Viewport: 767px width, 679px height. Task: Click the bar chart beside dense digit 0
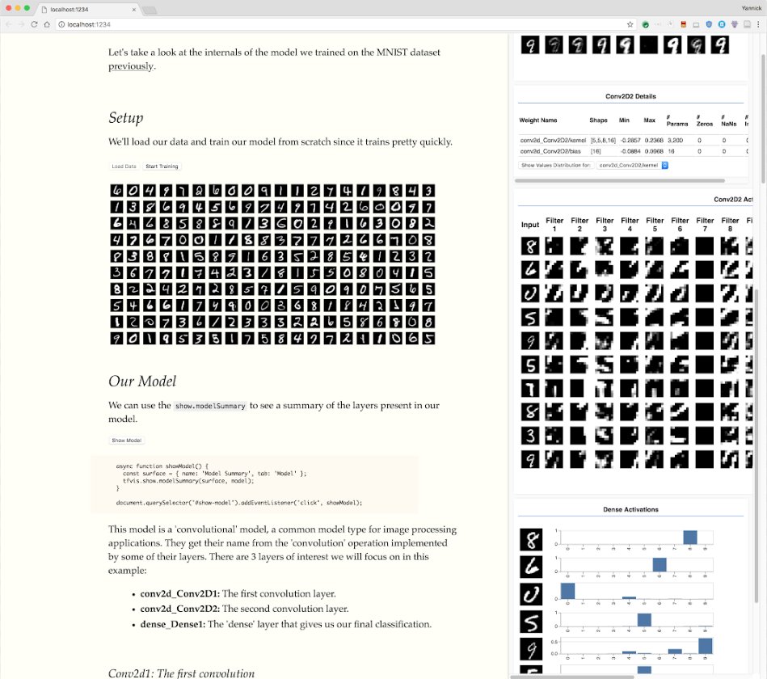pos(636,592)
